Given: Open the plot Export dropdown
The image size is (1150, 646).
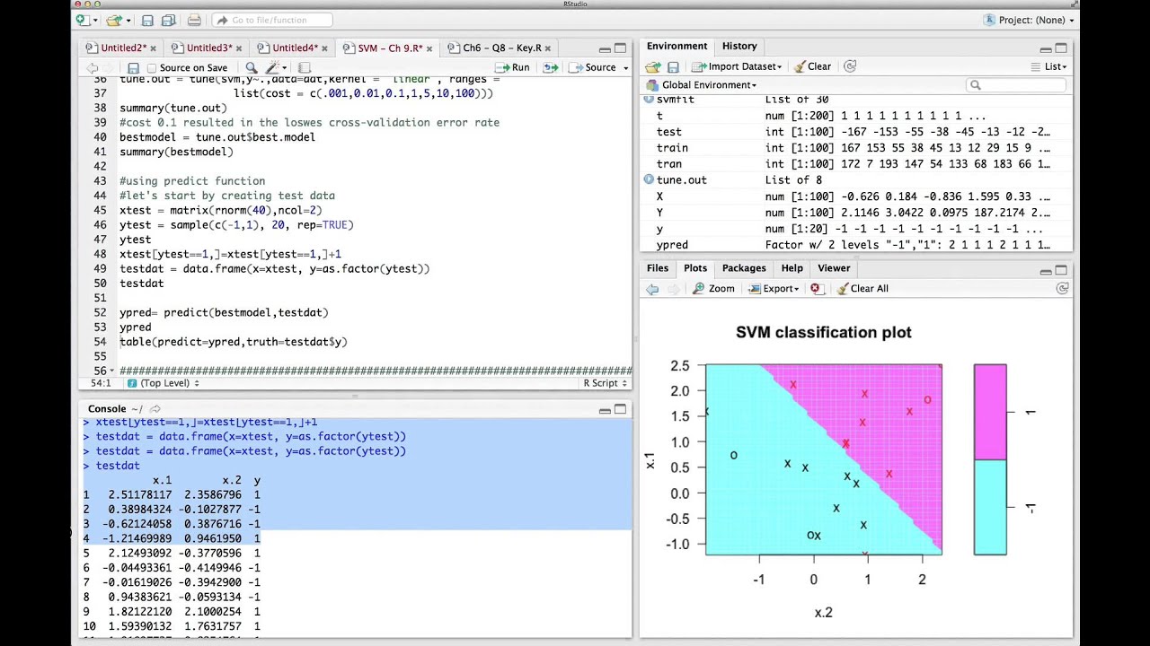Looking at the screenshot, I should pyautogui.click(x=774, y=288).
